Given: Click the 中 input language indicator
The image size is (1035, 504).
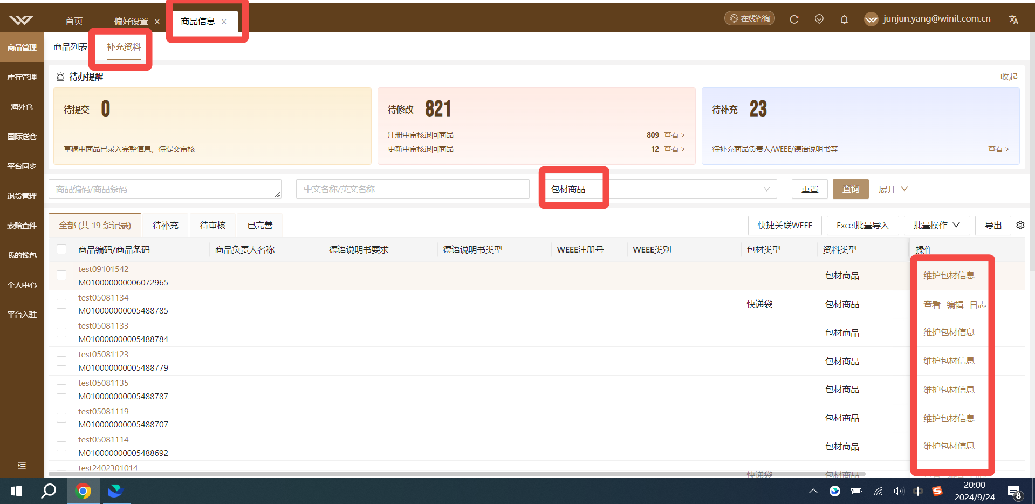Looking at the screenshot, I should coord(918,491).
